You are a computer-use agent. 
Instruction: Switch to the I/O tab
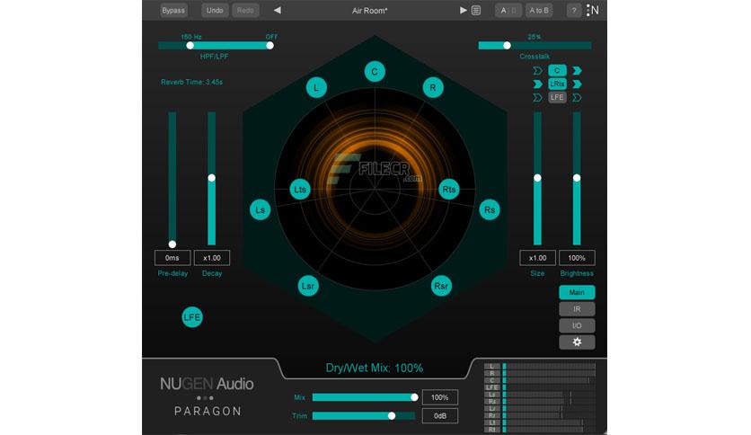(x=577, y=325)
